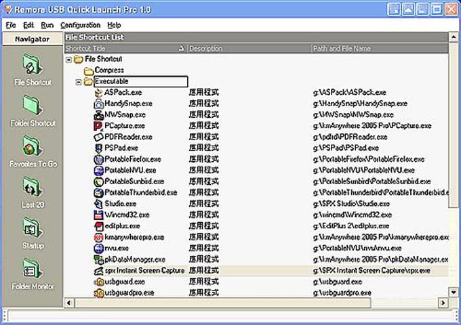This screenshot has width=461, height=325.
Task: Click the HandySnap.exe shortcut title
Action: click(129, 104)
